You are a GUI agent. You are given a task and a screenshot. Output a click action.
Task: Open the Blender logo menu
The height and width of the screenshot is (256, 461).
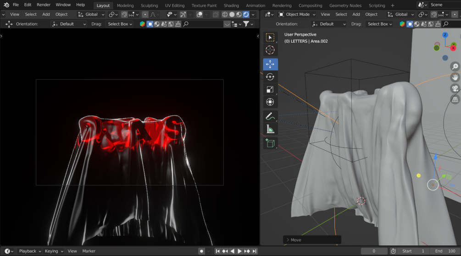(x=6, y=5)
